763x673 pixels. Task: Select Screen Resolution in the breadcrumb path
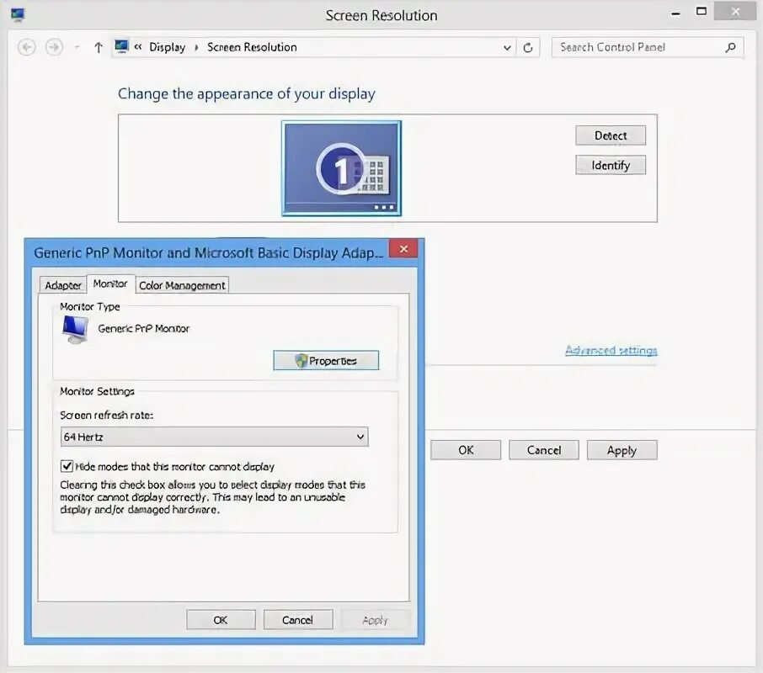[x=252, y=47]
